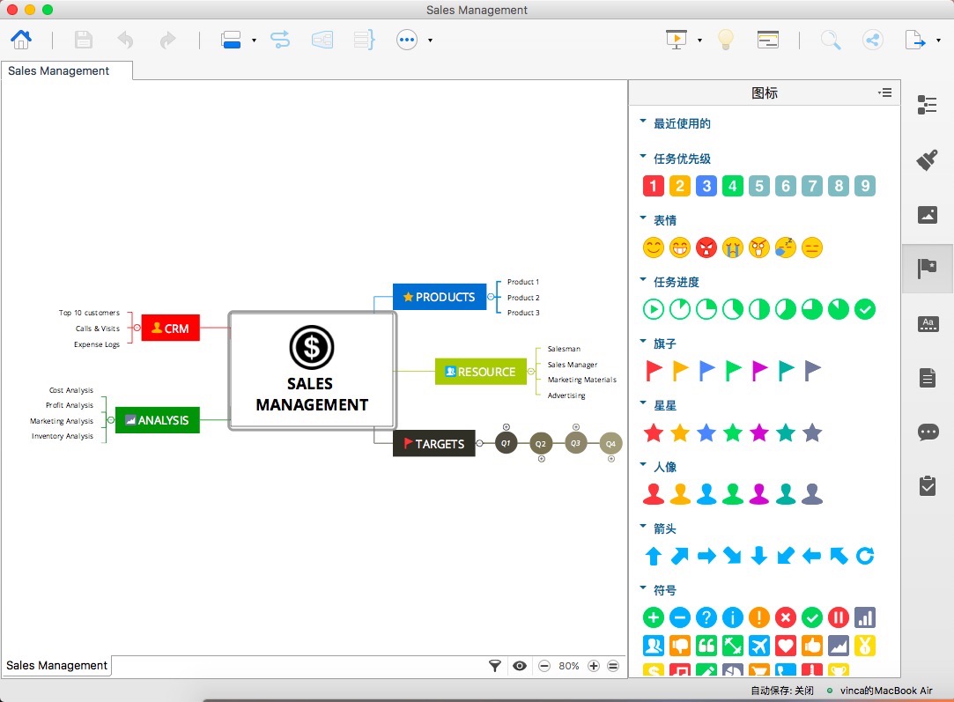Open the Comments sidebar panel
The image size is (954, 702).
(928, 432)
